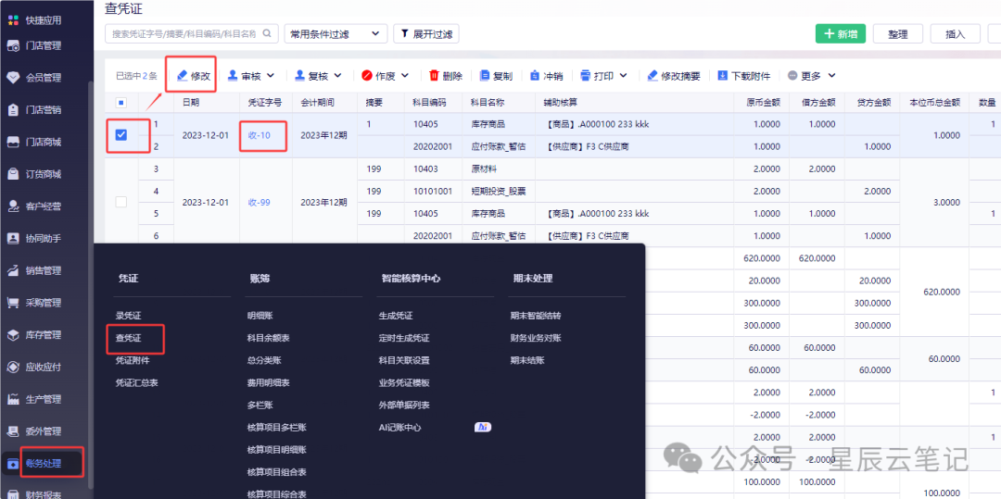
Task: Open 总分类账 from the menu
Action: [263, 360]
